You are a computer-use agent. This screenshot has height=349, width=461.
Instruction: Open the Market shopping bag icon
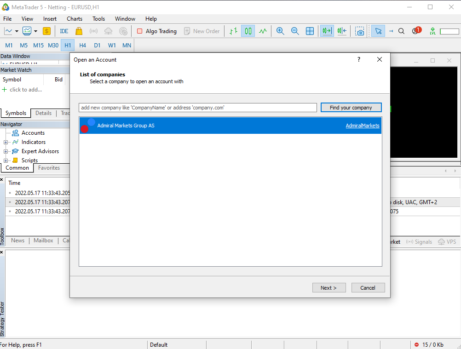click(79, 31)
